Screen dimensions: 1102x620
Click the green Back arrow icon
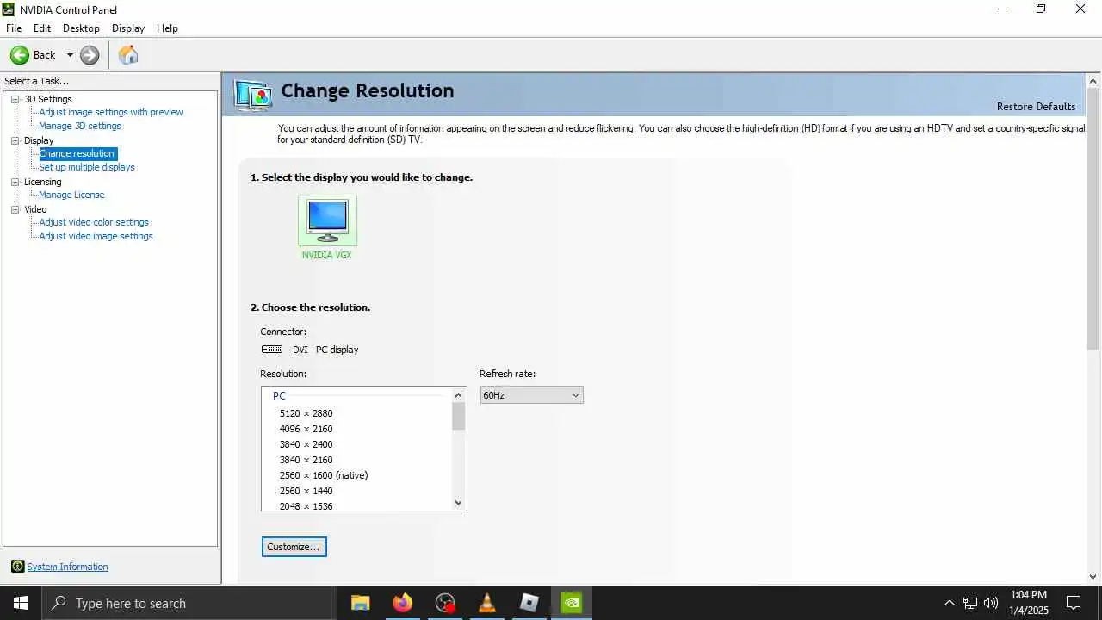[20, 55]
